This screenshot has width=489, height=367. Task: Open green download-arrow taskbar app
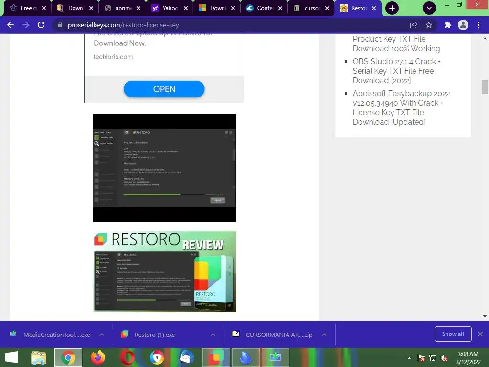tap(276, 357)
